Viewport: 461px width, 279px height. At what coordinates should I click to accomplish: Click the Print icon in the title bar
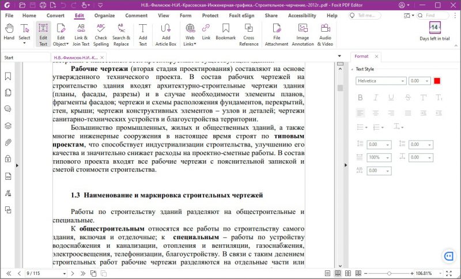pos(43,5)
